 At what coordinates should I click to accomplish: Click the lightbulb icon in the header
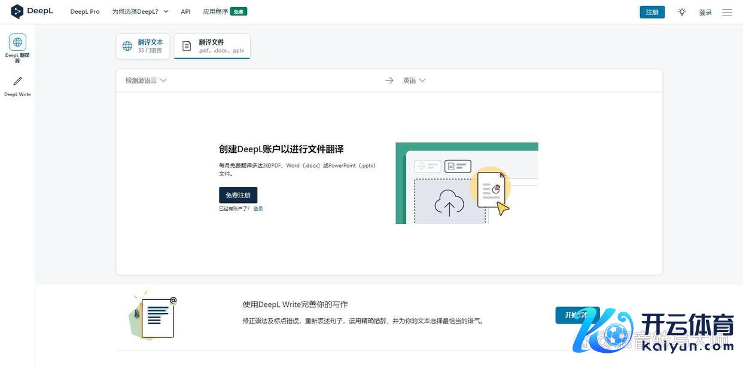(682, 12)
